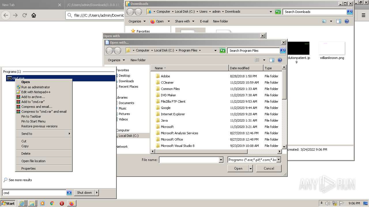Select the Internet Explorer folder
Image resolution: width=369 pixels, height=207 pixels.
[x=173, y=114]
